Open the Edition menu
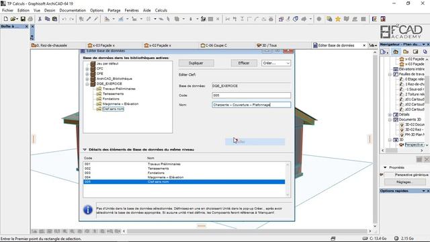This screenshot has height=242, width=430. (24, 10)
